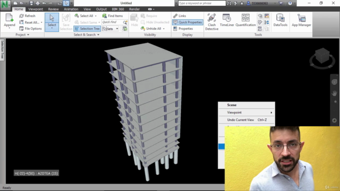340x191 pixels.
Task: Click the Autodesk Exchange shopping cart icon
Action: pyautogui.click(x=280, y=3)
